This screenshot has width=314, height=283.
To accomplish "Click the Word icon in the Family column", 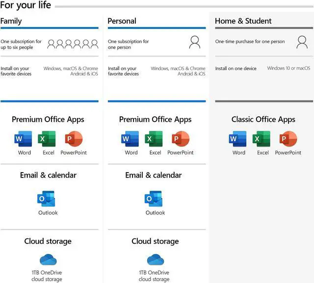I will tap(24, 139).
